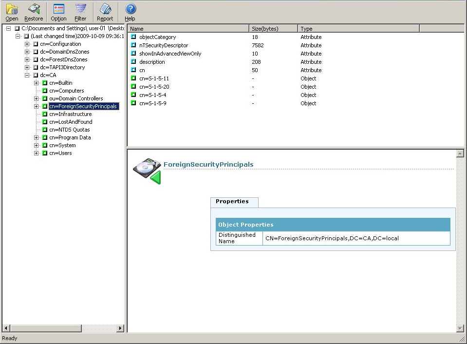
Task: Switch to the Properties tab
Action: click(x=234, y=202)
